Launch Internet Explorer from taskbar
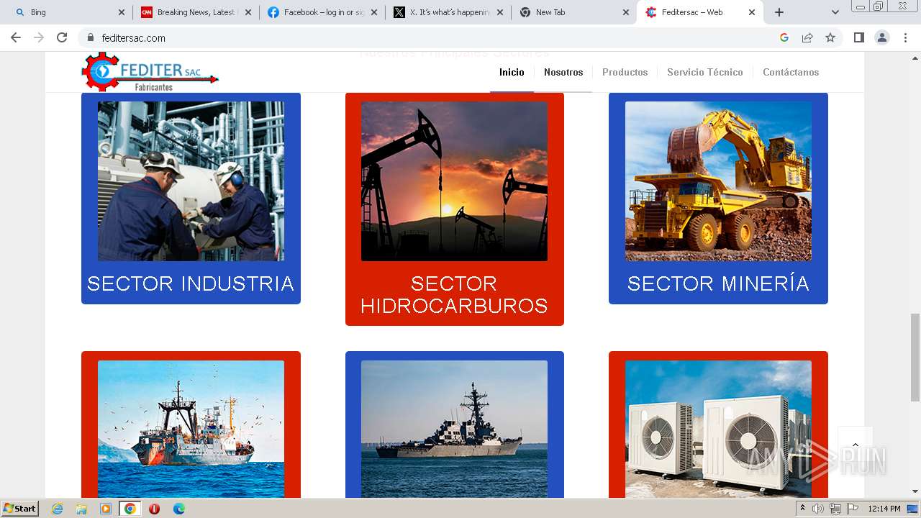Screen dimensions: 921x518 coord(57,509)
